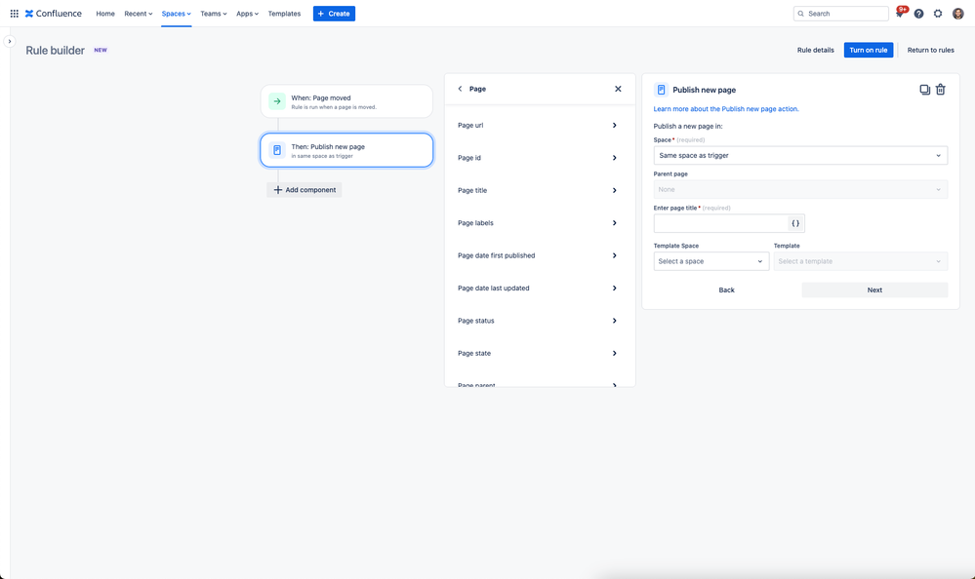Open the user profile avatar
The height and width of the screenshot is (579, 975).
pyautogui.click(x=957, y=14)
